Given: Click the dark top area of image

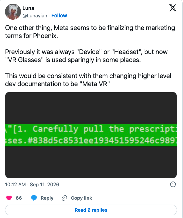Looking at the screenshot, I should tap(91, 108).
